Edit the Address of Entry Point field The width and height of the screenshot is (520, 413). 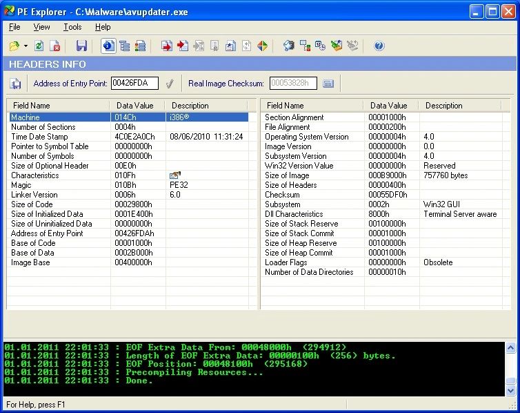point(134,83)
